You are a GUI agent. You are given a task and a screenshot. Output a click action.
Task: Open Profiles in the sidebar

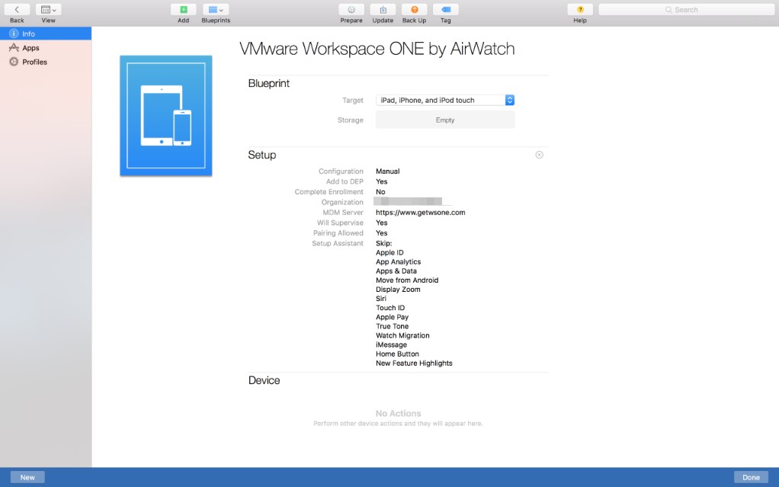[34, 62]
